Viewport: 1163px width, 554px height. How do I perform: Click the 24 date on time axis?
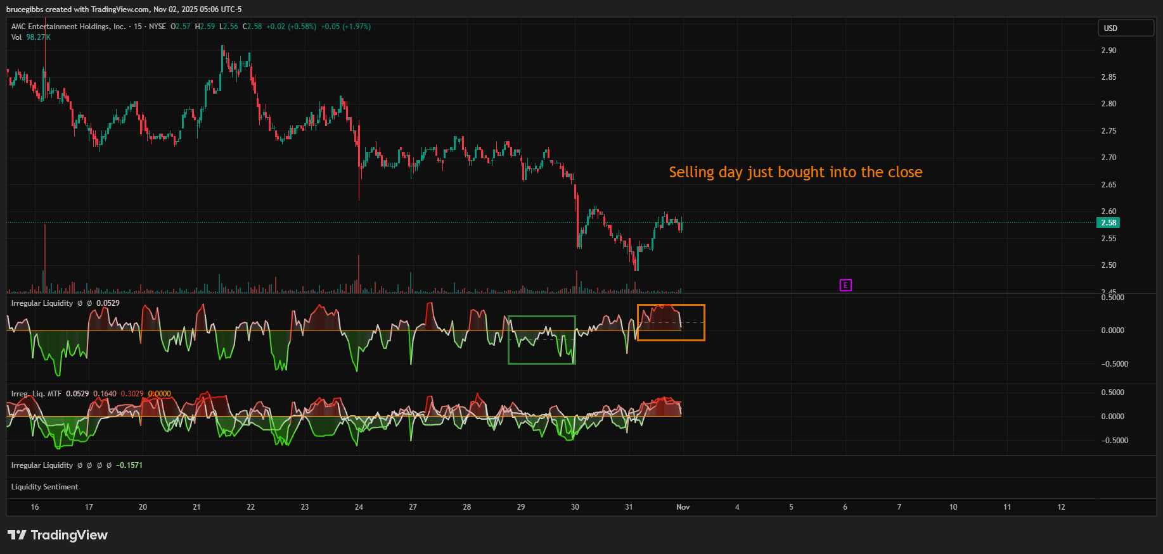pyautogui.click(x=359, y=507)
